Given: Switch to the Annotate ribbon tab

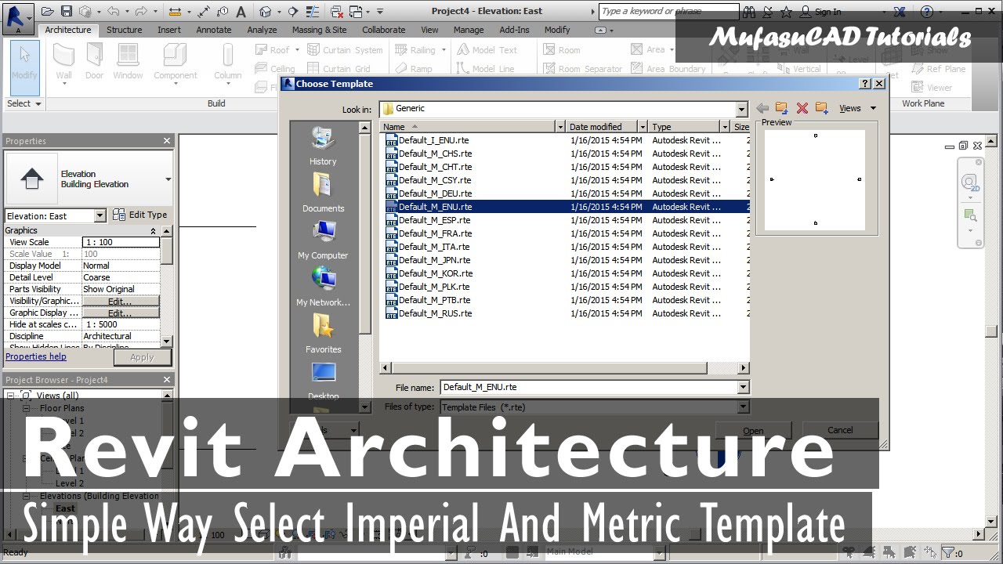Looking at the screenshot, I should [x=214, y=30].
